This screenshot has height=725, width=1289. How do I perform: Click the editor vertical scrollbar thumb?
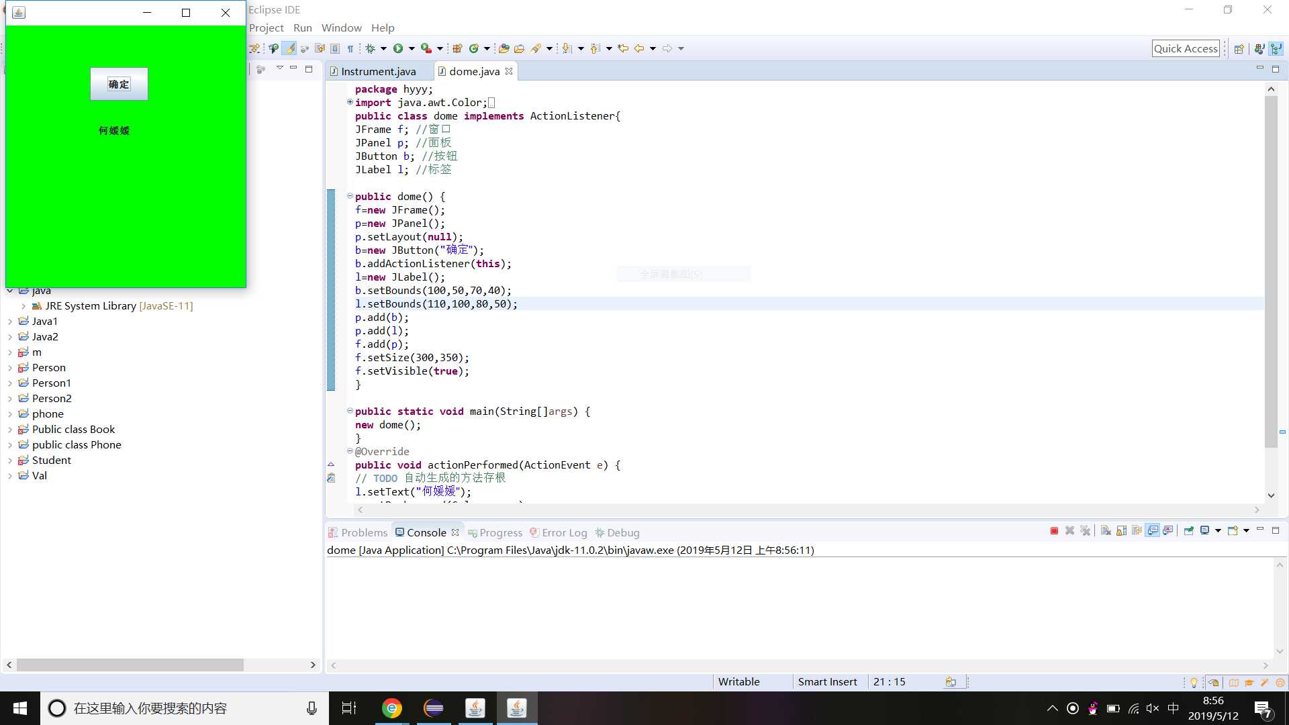point(1271,272)
